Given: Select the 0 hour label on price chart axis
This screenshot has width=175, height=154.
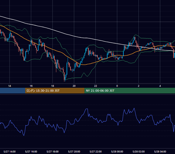Looking at the screenshot, I should (117, 86).
